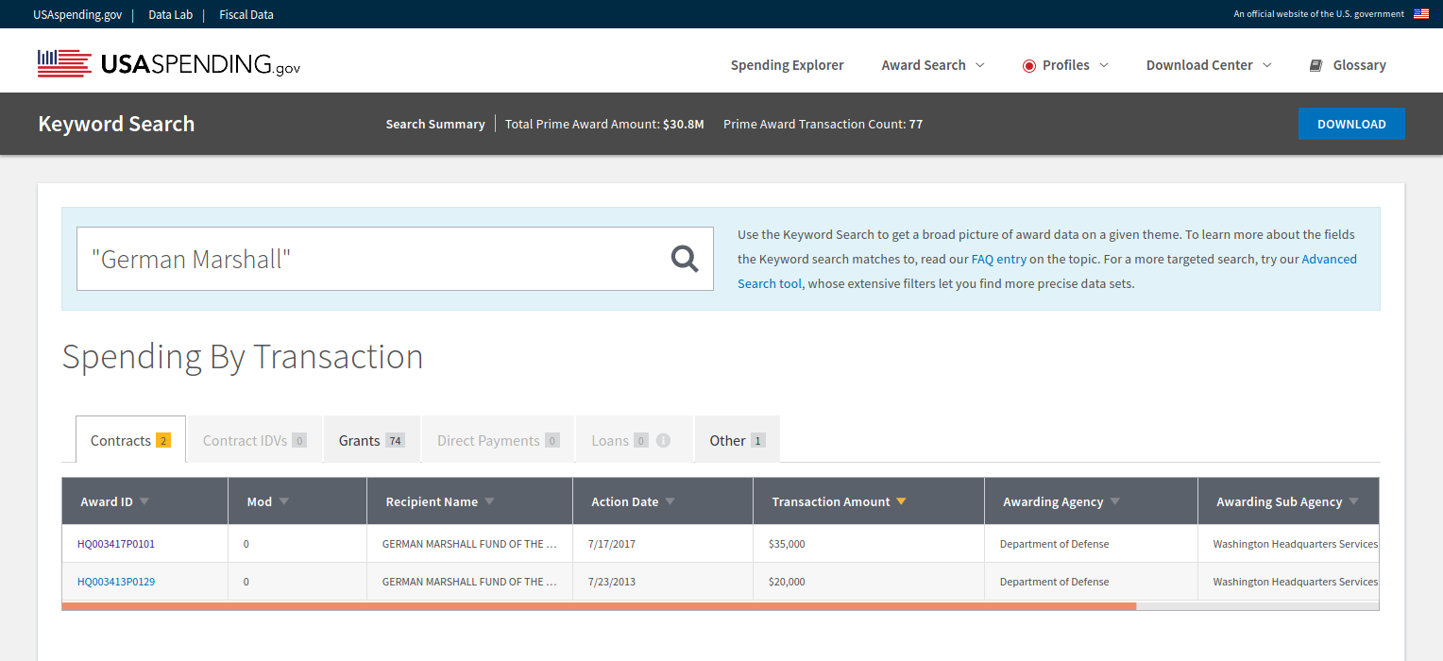Sort by Awarding Agency arrow
Viewport: 1443px width, 661px height.
[1114, 501]
